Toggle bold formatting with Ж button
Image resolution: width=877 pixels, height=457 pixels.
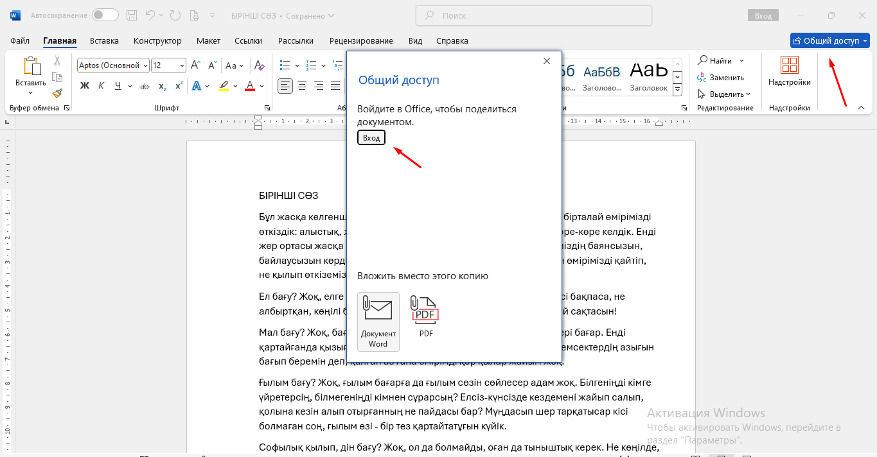pos(85,85)
